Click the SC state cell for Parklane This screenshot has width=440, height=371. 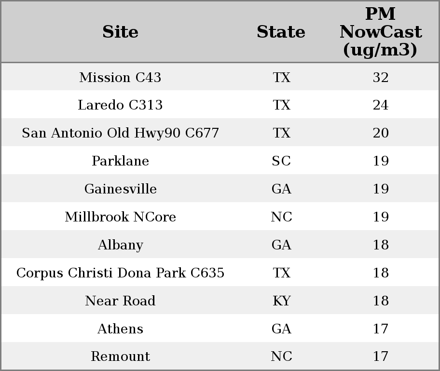pyautogui.click(x=281, y=161)
